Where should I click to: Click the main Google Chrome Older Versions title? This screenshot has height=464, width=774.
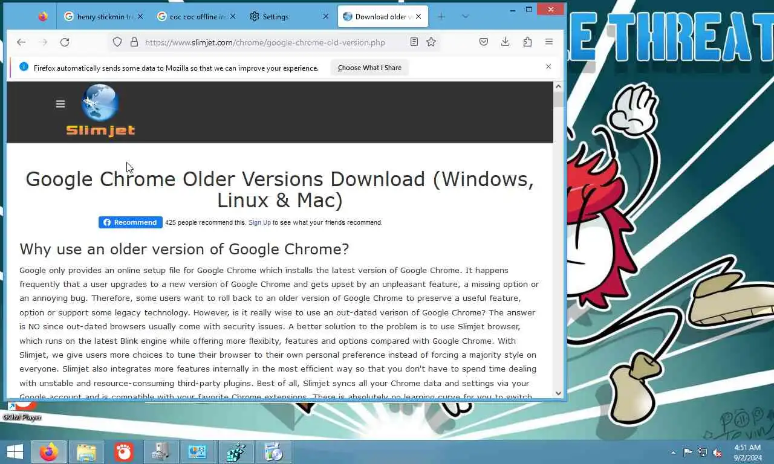point(280,189)
